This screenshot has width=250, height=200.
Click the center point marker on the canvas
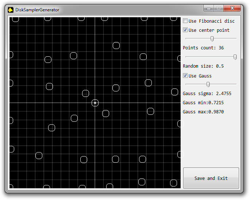(95, 103)
